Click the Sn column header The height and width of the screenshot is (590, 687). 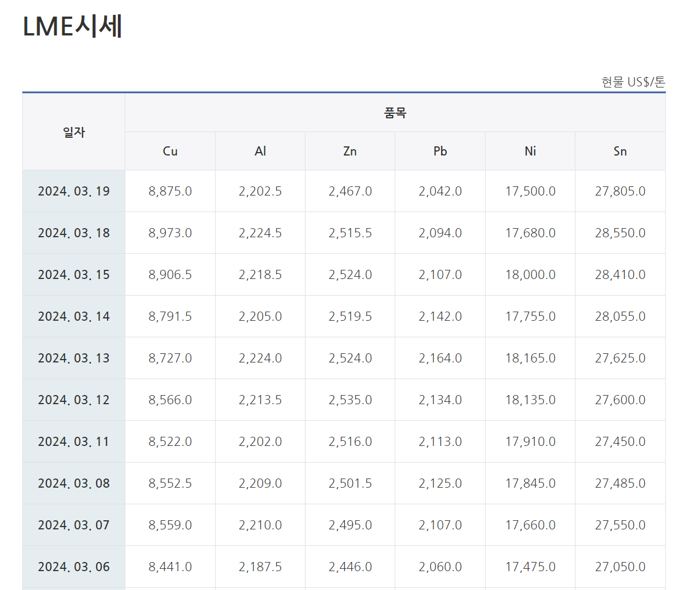coord(620,151)
